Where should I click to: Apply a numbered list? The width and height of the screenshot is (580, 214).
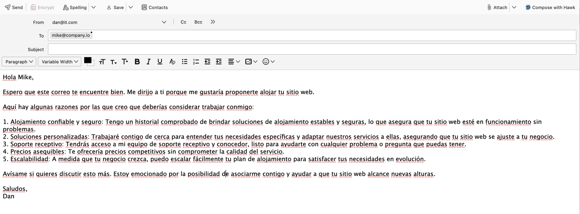tap(196, 62)
